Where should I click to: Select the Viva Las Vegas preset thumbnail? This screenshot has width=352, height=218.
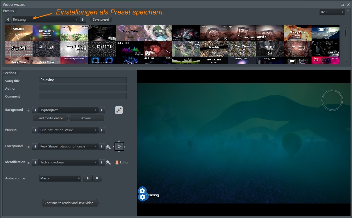[x=74, y=60]
